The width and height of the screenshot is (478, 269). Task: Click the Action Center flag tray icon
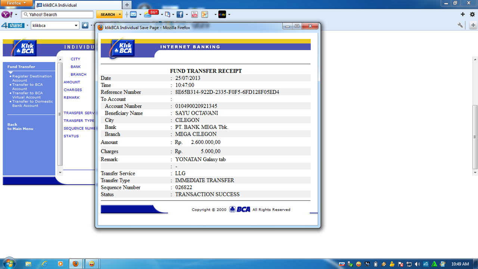tap(401, 264)
